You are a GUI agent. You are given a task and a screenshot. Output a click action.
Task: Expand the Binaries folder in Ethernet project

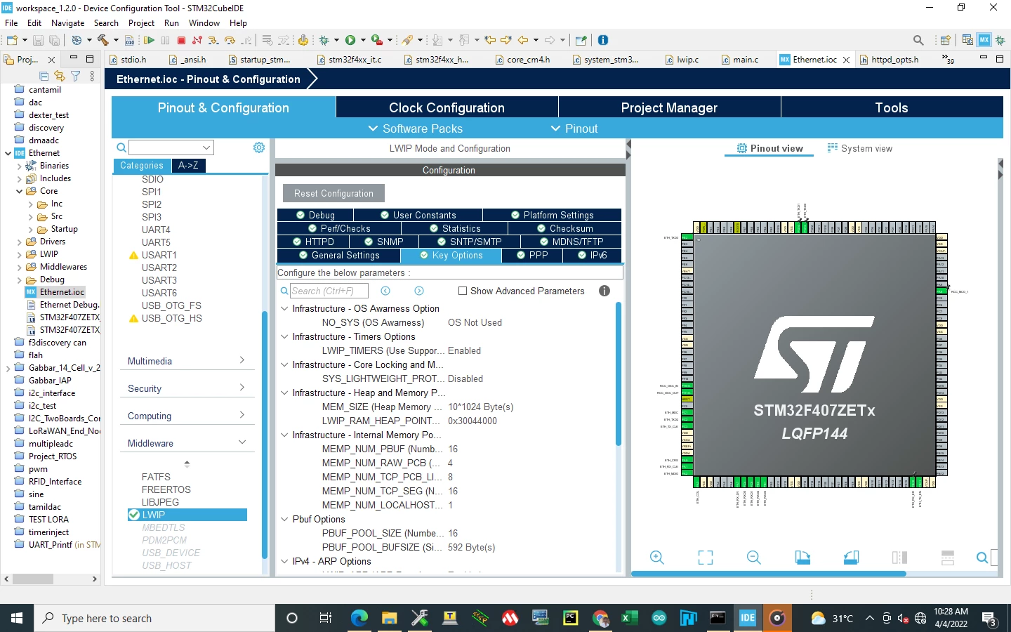[19, 166]
